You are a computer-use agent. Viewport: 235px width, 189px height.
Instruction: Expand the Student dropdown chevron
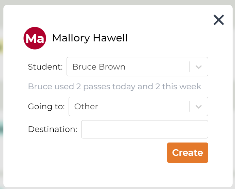point(199,67)
